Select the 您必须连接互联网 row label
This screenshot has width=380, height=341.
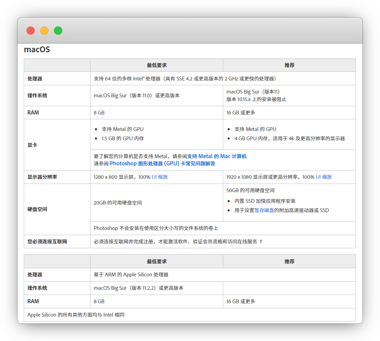pos(47,242)
